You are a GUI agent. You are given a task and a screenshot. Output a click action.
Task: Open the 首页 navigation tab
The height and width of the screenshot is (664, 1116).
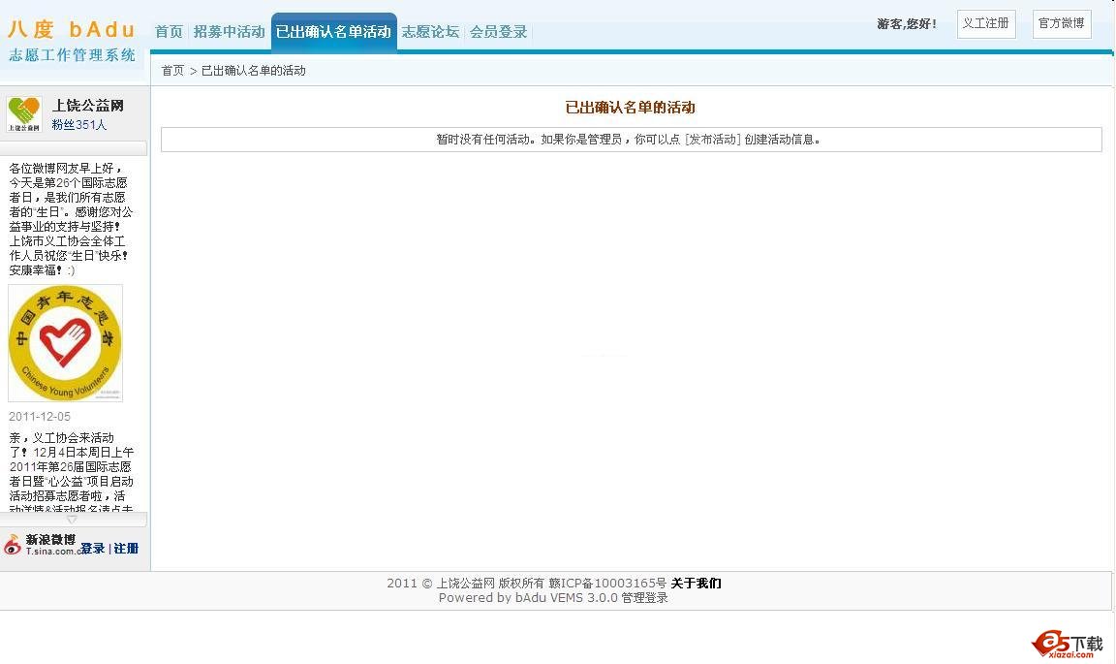coord(169,31)
